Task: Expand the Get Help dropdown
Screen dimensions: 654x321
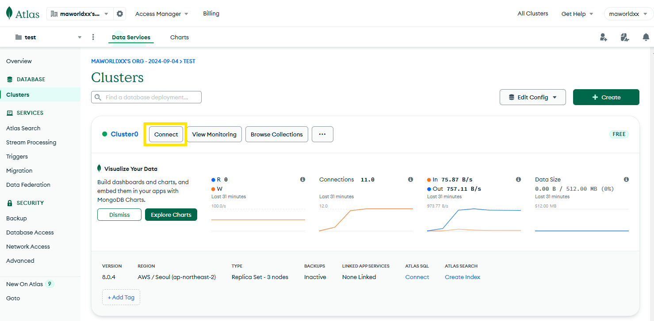Action: click(x=577, y=14)
